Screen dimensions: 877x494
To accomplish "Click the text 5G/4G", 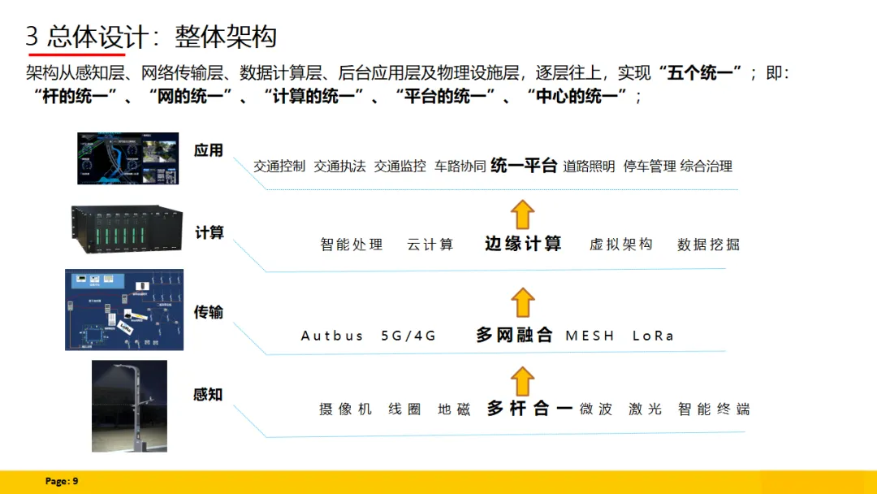I will click(408, 336).
